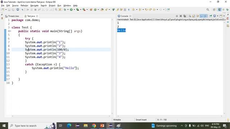230x129 pixels.
Task: Click the Terminal monitor icon in toolbar
Action: point(18,10)
